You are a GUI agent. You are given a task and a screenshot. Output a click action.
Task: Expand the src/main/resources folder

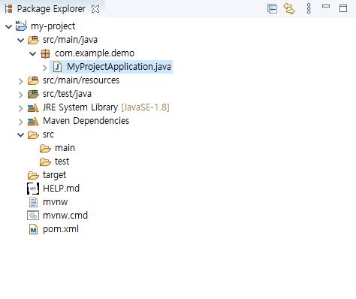21,81
